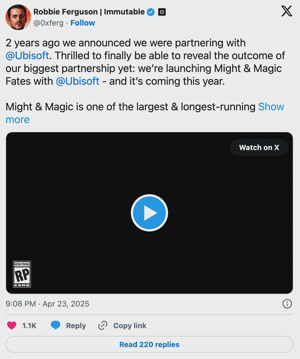Click the ESRB Rating Pending logo
This screenshot has height=359, width=300.
(x=22, y=274)
